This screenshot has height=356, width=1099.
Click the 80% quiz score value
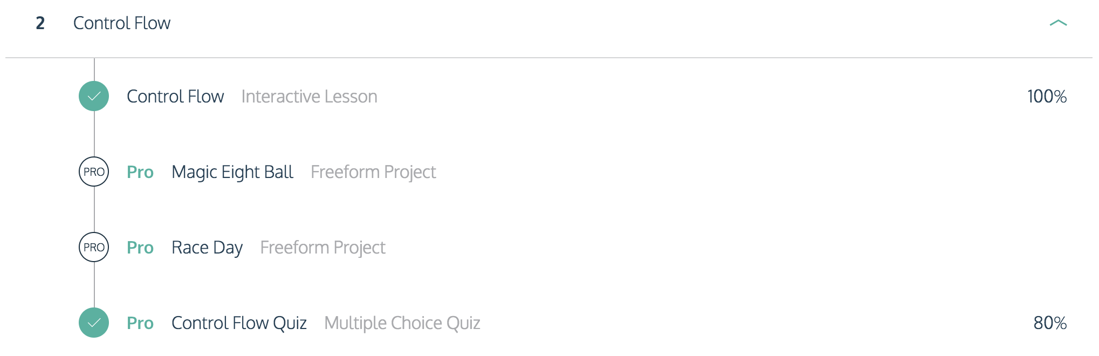pyautogui.click(x=1050, y=323)
